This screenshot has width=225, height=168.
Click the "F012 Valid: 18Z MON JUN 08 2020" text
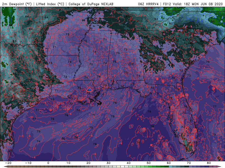193,4
